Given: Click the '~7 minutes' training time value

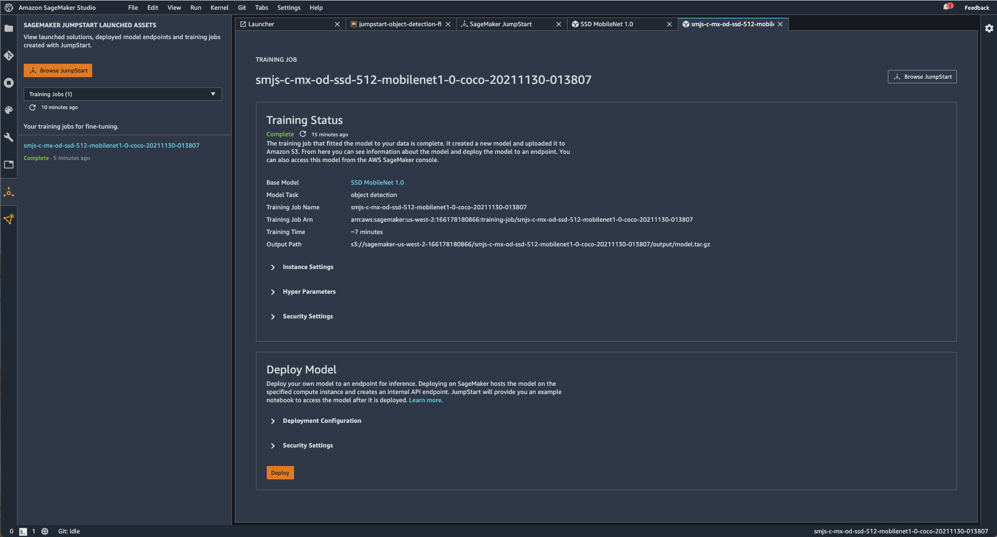Looking at the screenshot, I should (367, 232).
